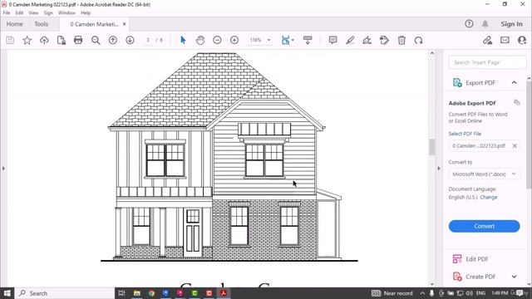Collapse the Export PDF section

click(515, 83)
